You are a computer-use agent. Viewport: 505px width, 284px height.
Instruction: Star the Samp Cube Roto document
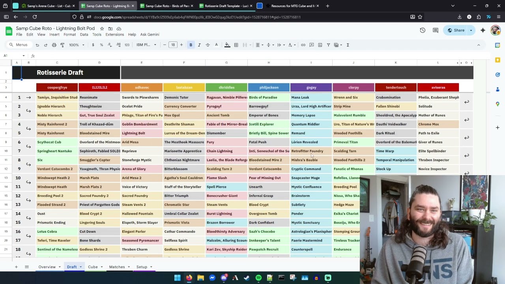coord(102,29)
